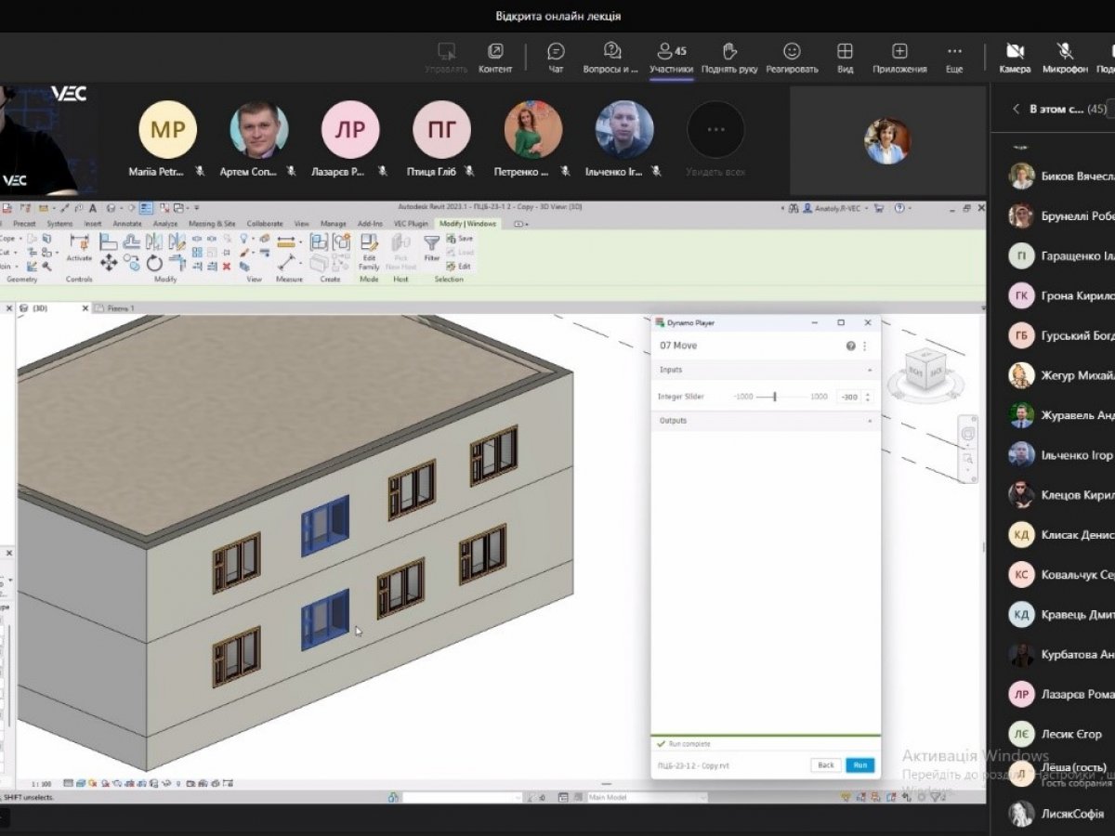This screenshot has width=1115, height=836.
Task: Open Dynamo Player three-dot options menu
Action: click(x=864, y=346)
